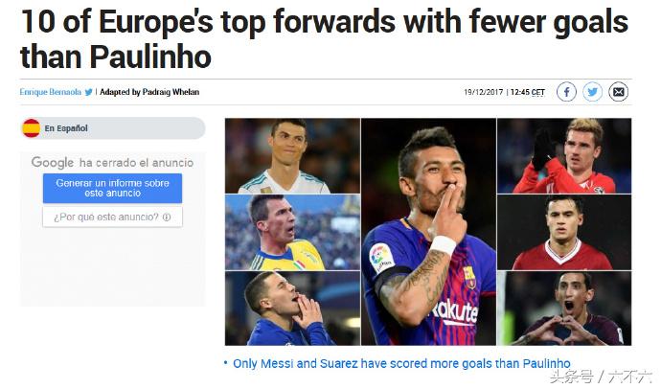661x389 pixels.
Task: Click the Cristiano Ronaldo photo tile
Action: click(292, 156)
